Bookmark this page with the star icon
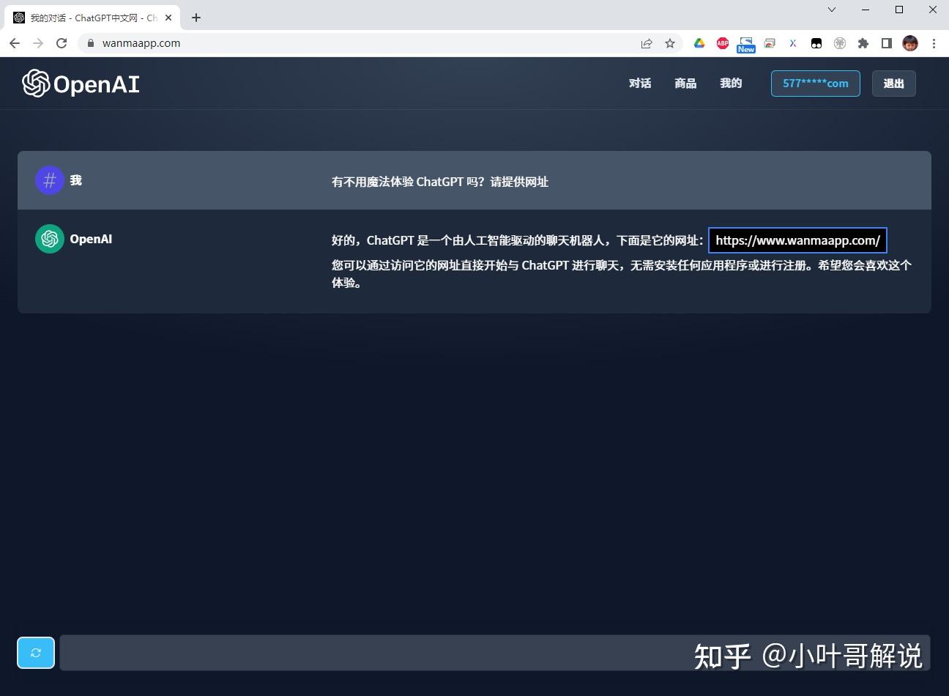This screenshot has width=949, height=696. tap(670, 43)
